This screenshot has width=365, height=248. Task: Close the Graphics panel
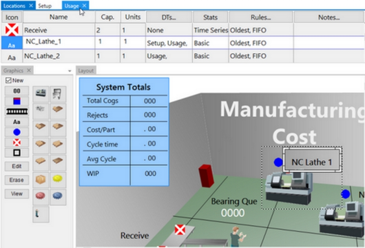point(29,70)
